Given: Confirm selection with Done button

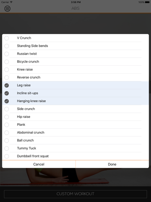Looking at the screenshot, I should (112, 164).
